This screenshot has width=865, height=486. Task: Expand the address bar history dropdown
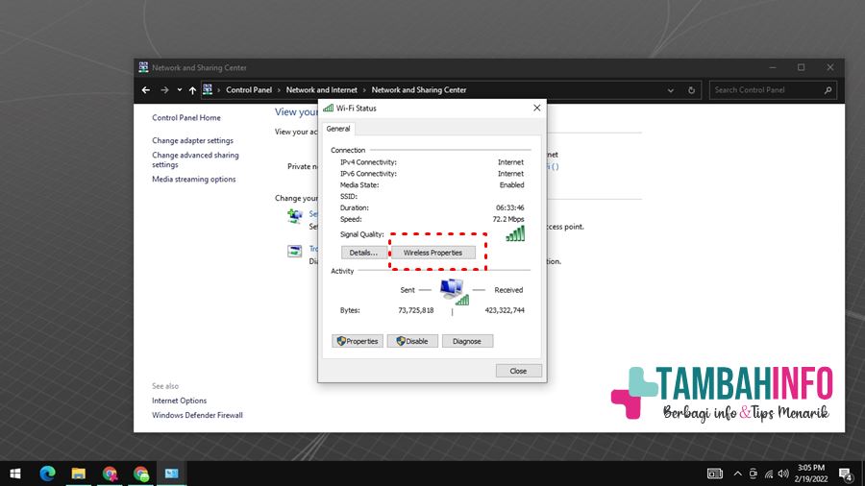pyautogui.click(x=670, y=90)
